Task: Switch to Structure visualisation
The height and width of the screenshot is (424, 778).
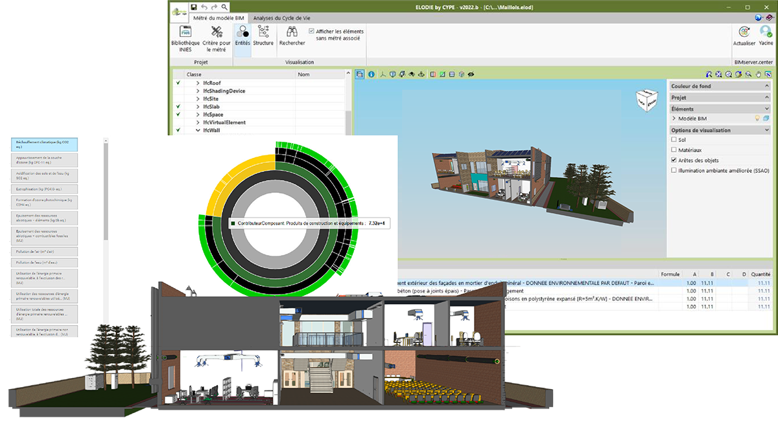Action: [263, 36]
